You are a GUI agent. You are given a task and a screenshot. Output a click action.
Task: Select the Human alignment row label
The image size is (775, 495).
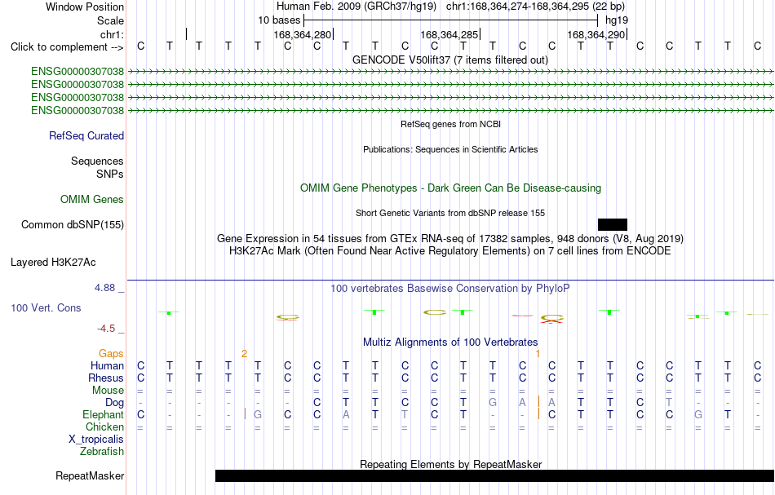click(107, 365)
